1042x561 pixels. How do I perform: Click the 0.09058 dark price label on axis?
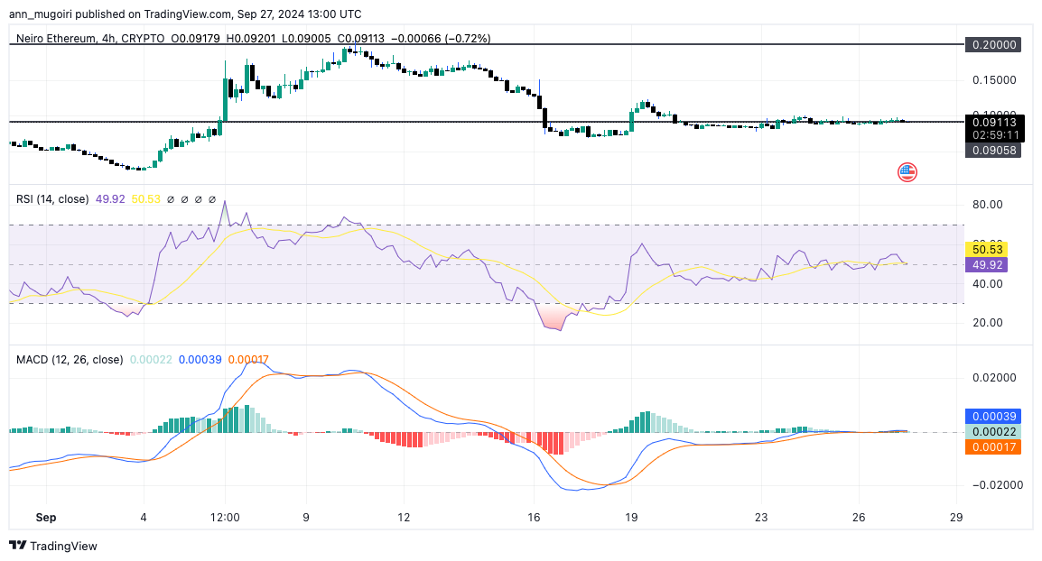click(x=992, y=150)
